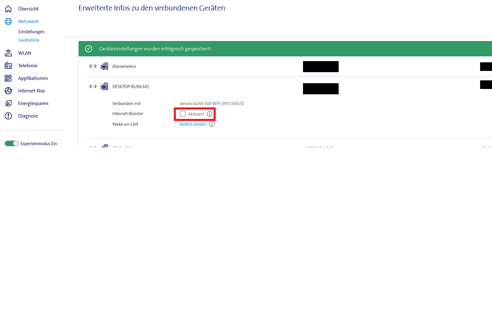Screen dimensions: 492x328
Task: Click the Erweiterte Infos page heading
Action: pyautogui.click(x=152, y=8)
